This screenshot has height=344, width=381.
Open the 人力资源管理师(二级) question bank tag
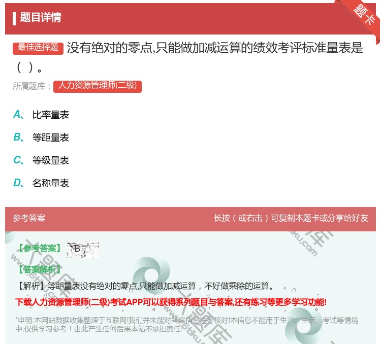point(98,86)
